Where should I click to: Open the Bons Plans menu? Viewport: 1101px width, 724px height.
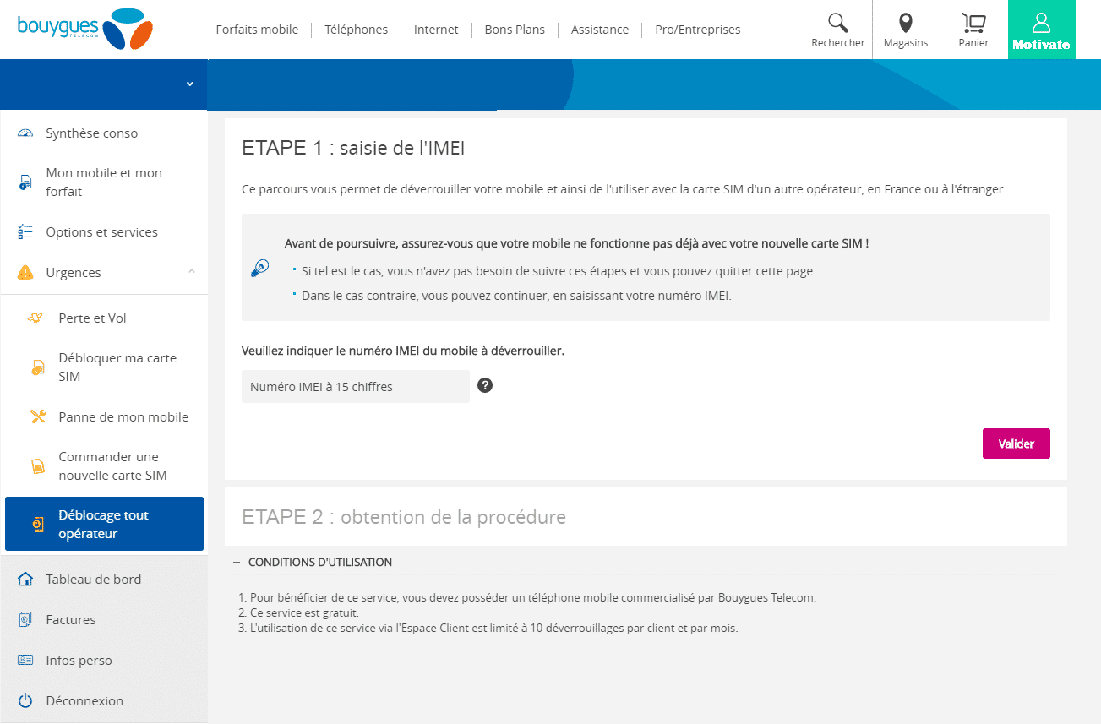[x=515, y=30]
